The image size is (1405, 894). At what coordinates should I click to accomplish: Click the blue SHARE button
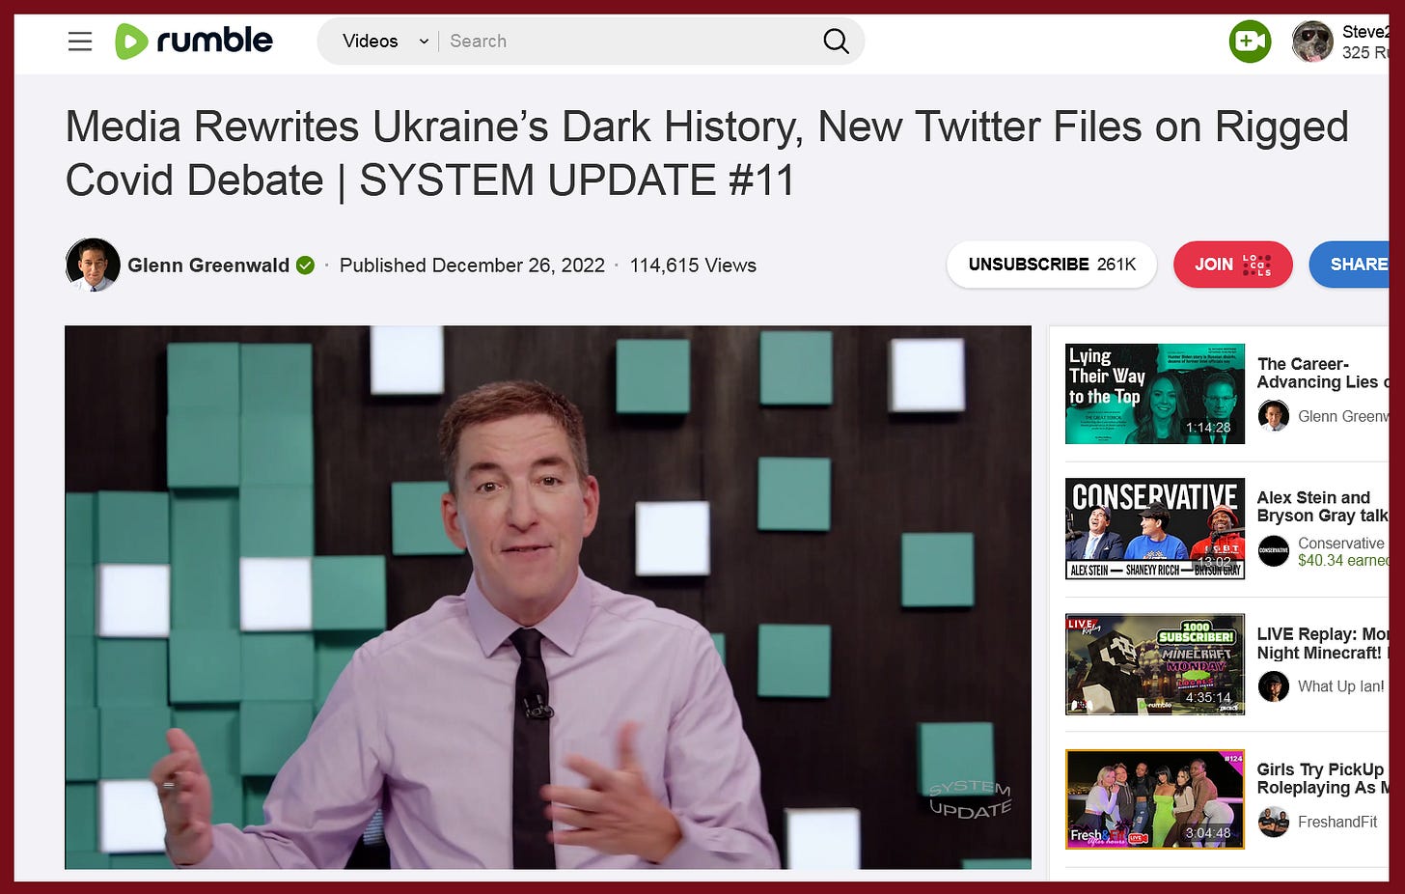click(x=1351, y=265)
